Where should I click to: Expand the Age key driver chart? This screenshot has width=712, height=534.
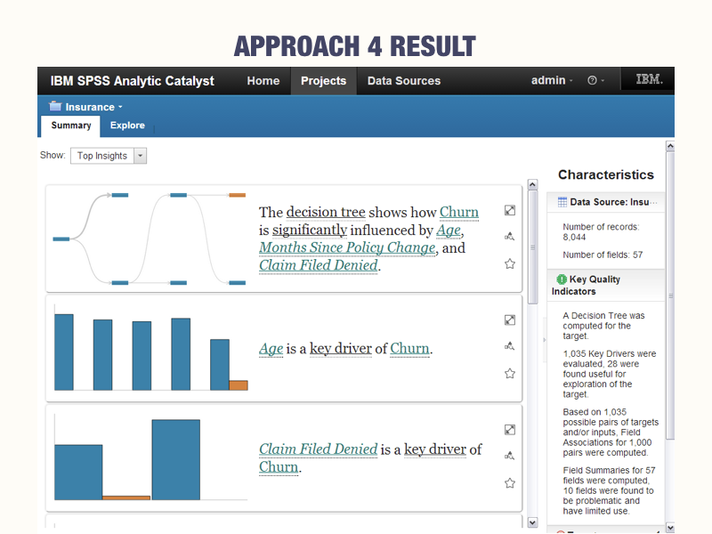(x=510, y=320)
